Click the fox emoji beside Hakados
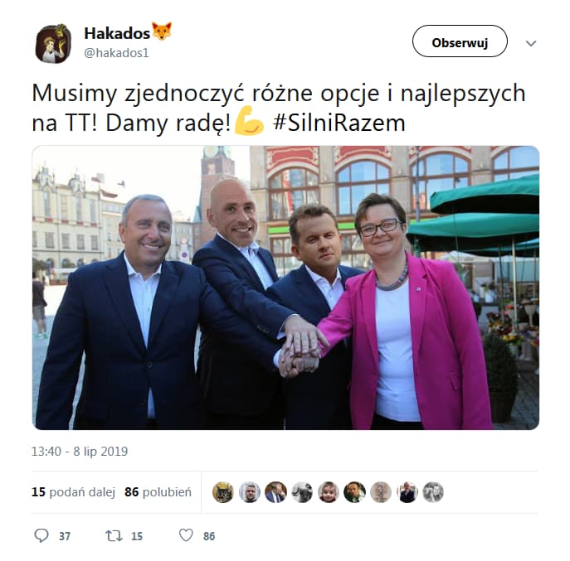The image size is (570, 561). (162, 31)
